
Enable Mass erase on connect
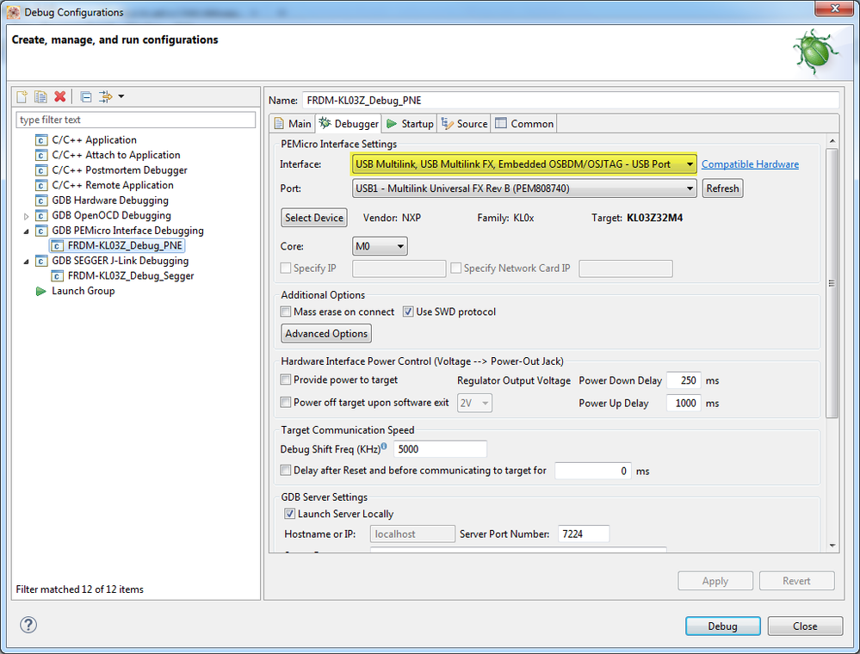point(287,312)
